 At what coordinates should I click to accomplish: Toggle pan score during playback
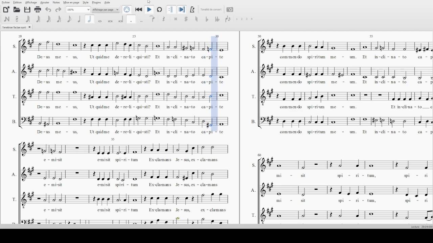[x=182, y=9]
